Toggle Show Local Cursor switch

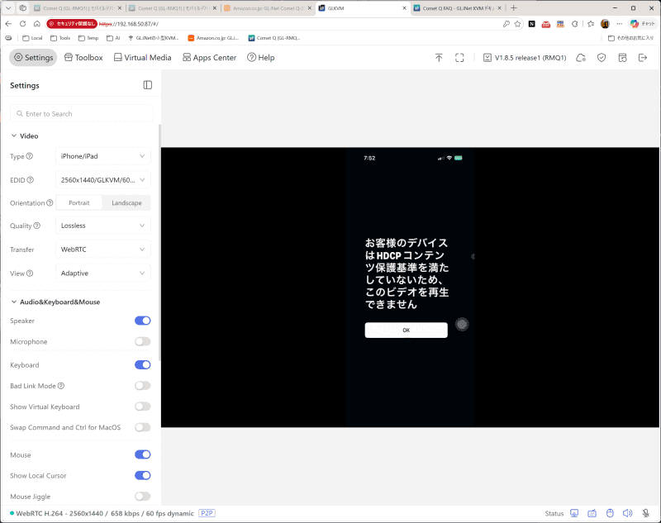(x=142, y=475)
